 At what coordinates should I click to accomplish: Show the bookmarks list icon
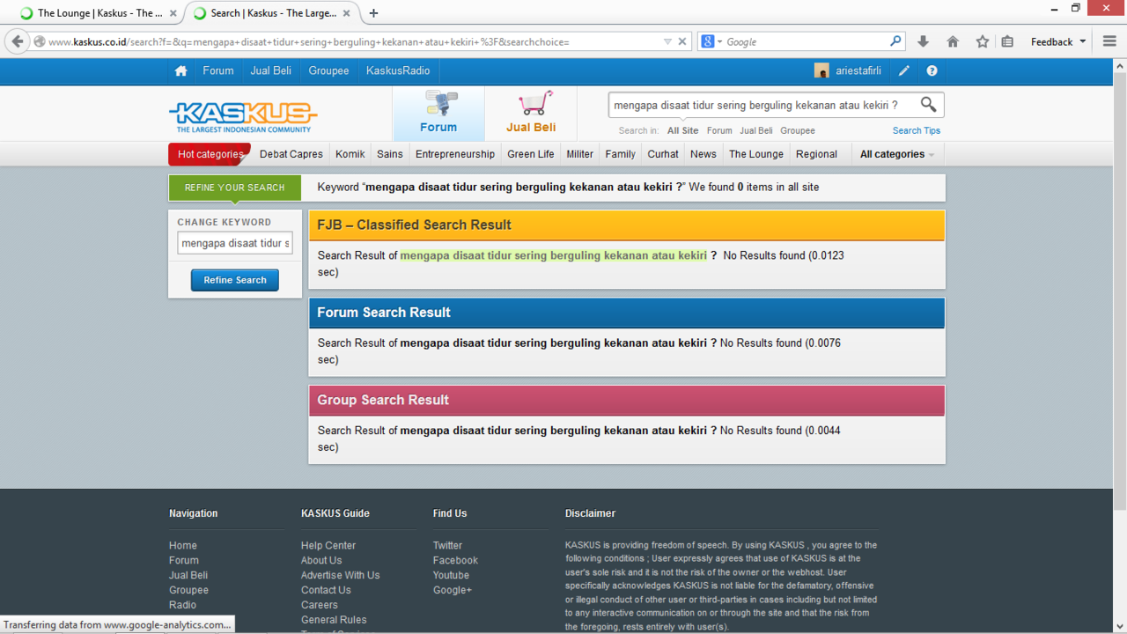1008,41
